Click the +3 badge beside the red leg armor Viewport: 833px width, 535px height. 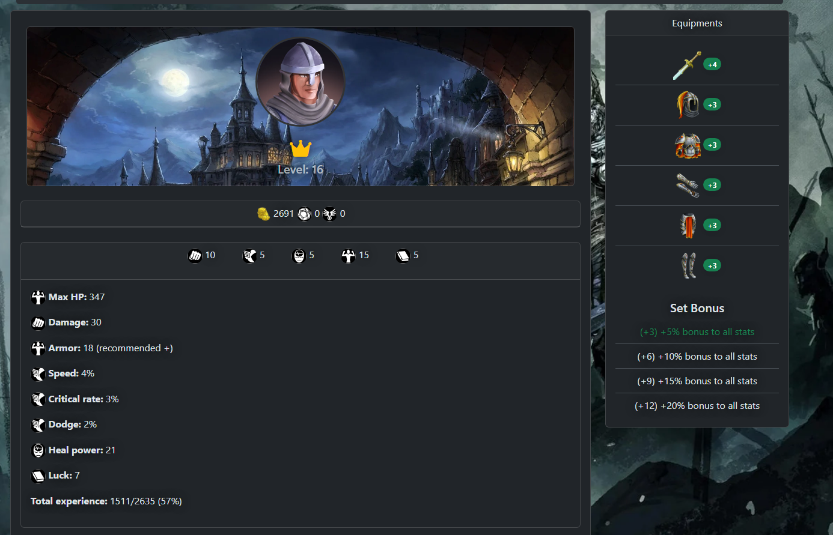click(712, 226)
